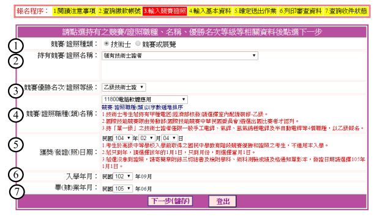Viewport: 382px width, 220px height.
Task: Go to step 2.查詢繳款帳號
Action: click(x=119, y=11)
